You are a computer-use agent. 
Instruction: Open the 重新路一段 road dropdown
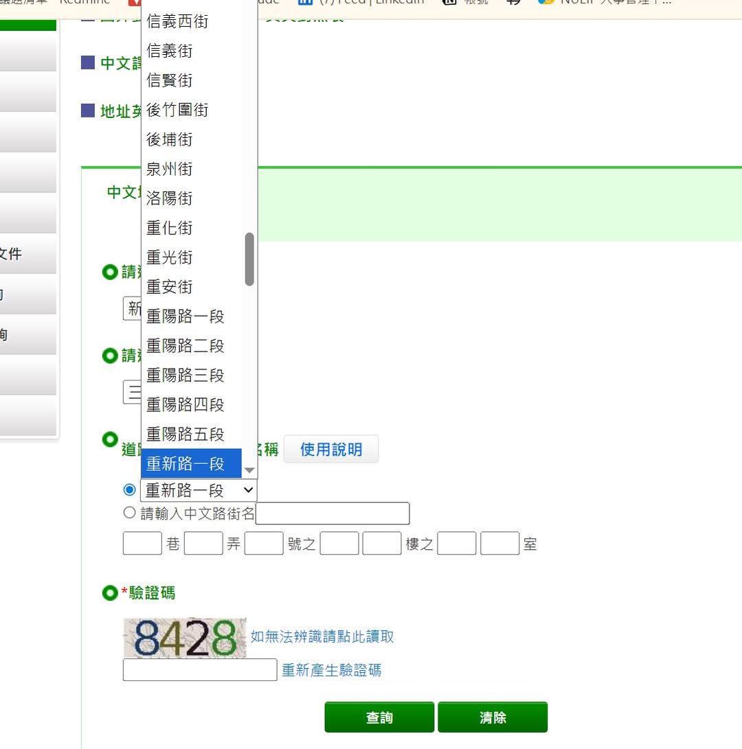coord(199,490)
